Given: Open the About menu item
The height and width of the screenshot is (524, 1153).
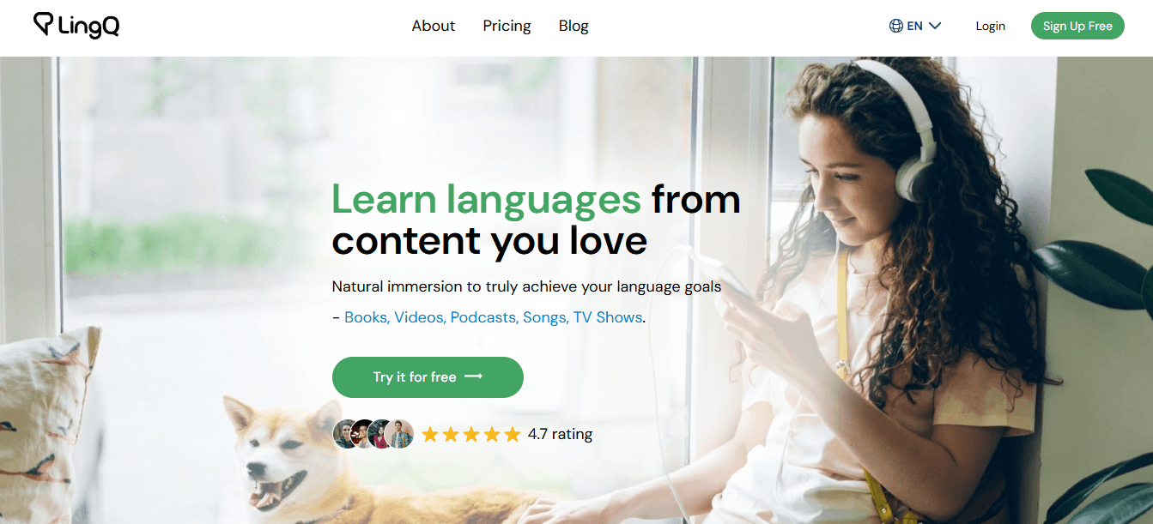Looking at the screenshot, I should point(434,26).
